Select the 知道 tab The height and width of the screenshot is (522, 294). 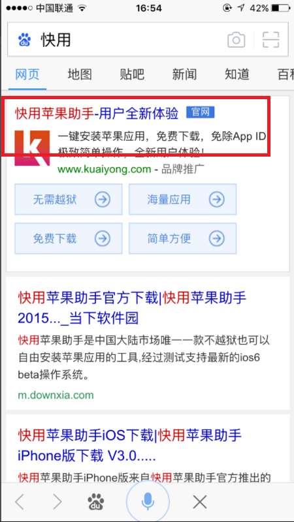click(237, 74)
